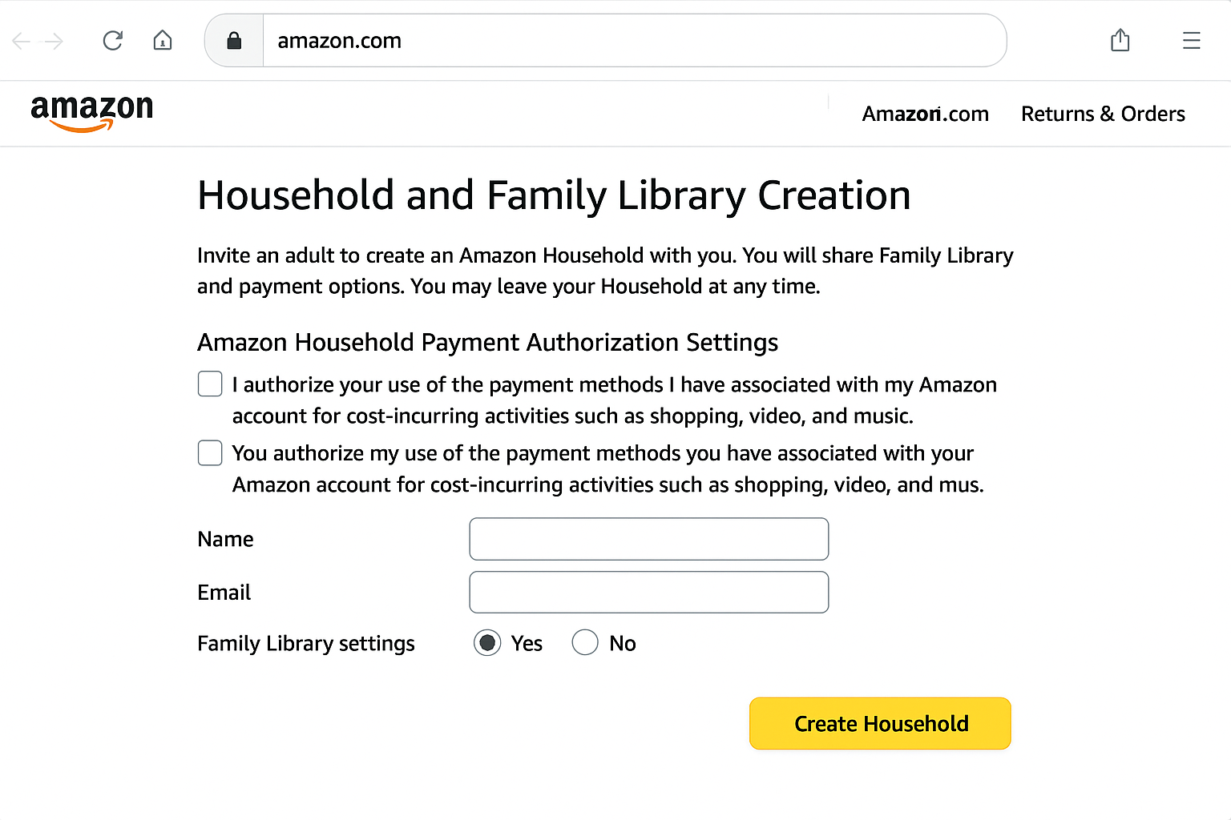Open Returns & Orders
This screenshot has width=1231, height=820.
1102,113
